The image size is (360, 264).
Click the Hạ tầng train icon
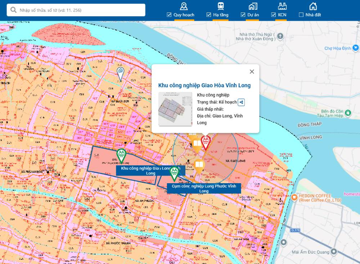[x=221, y=6]
